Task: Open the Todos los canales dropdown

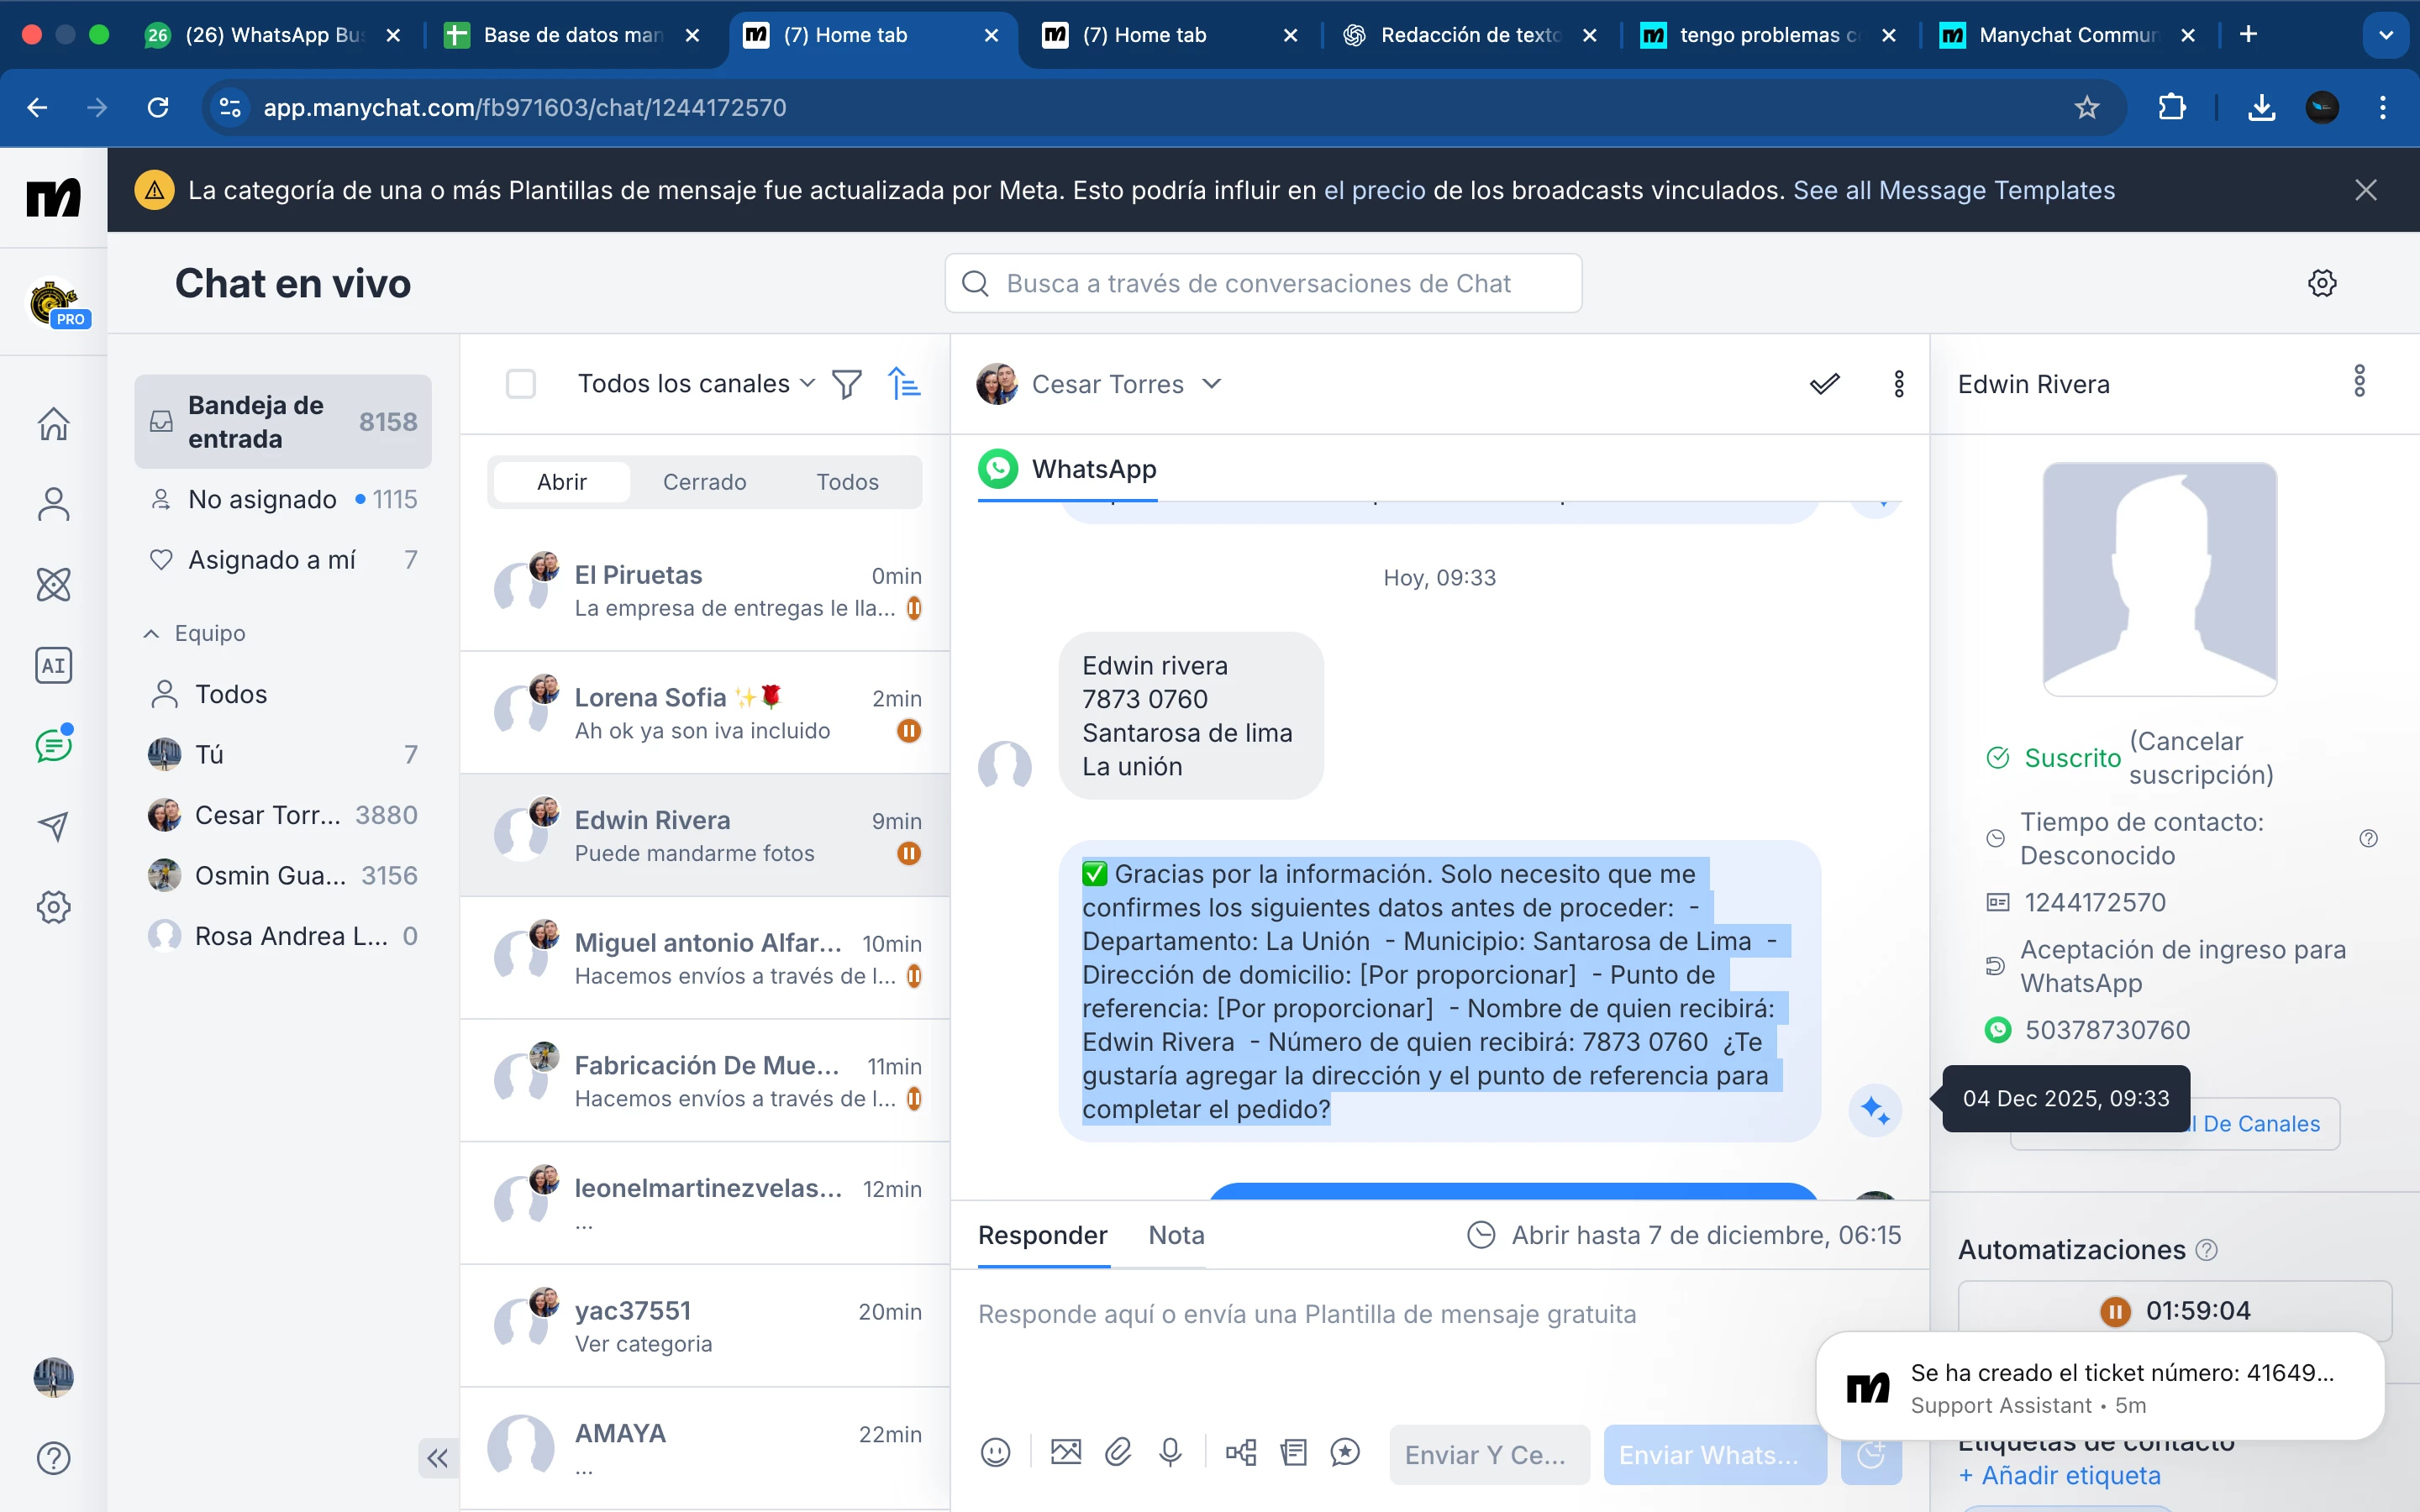Action: 696,384
